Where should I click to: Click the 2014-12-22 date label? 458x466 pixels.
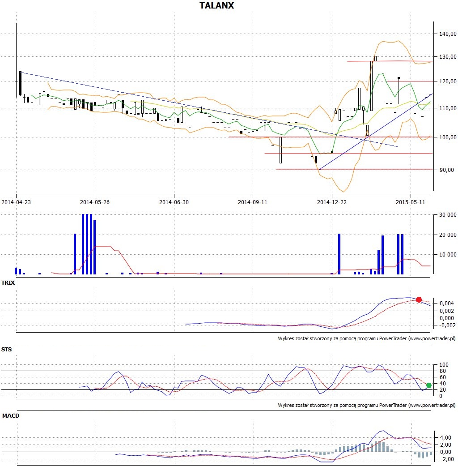pos(332,202)
